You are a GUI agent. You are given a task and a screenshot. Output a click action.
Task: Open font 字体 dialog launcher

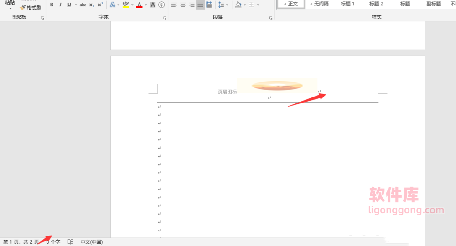click(x=165, y=18)
